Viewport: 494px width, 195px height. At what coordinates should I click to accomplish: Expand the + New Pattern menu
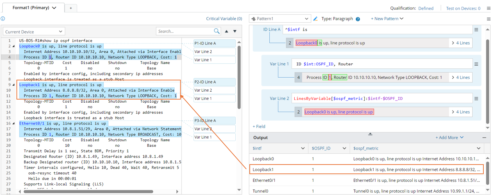pyautogui.click(x=387, y=19)
